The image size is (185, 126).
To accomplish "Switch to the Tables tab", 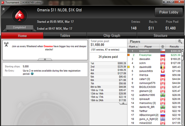I will tap(65, 35).
